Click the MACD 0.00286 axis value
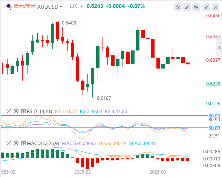The width and height of the screenshot is (222, 177). coord(211,152)
